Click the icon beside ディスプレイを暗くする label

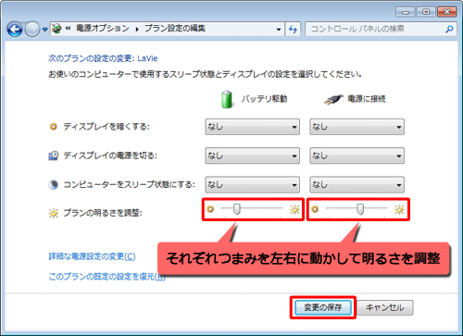(54, 127)
